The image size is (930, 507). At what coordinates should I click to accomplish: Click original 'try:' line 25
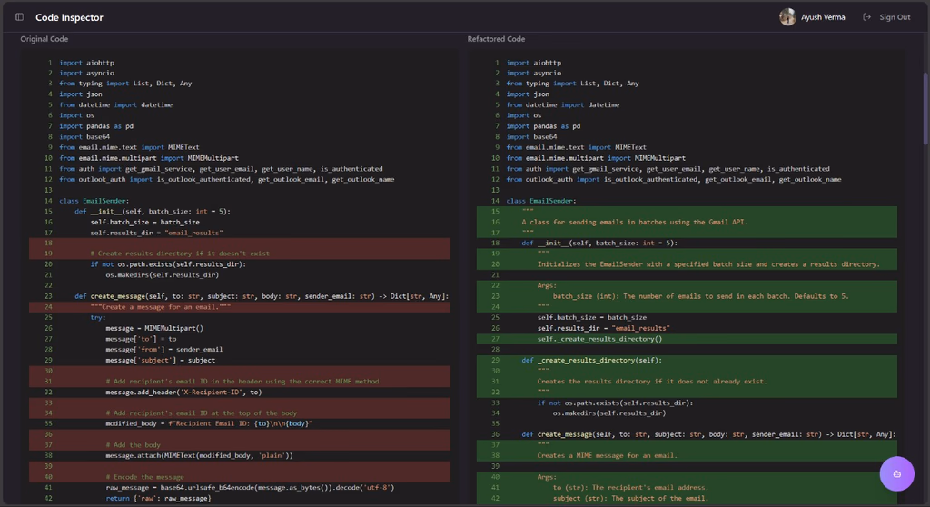pos(98,318)
